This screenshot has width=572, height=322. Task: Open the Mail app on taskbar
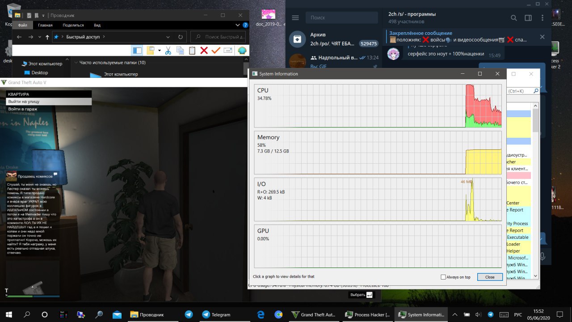pyautogui.click(x=117, y=314)
